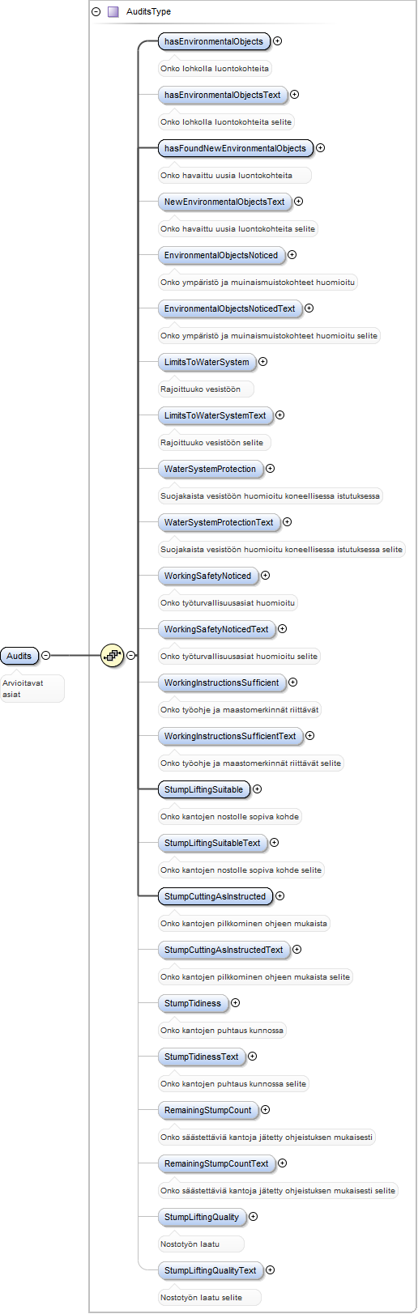Select the StumpLiftingQualityText element
Screen dimensions: 418x1314
(x=211, y=1270)
